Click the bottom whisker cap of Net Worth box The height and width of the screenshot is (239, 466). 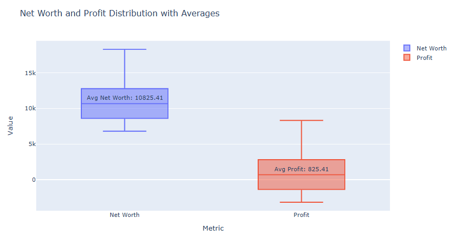click(124, 131)
